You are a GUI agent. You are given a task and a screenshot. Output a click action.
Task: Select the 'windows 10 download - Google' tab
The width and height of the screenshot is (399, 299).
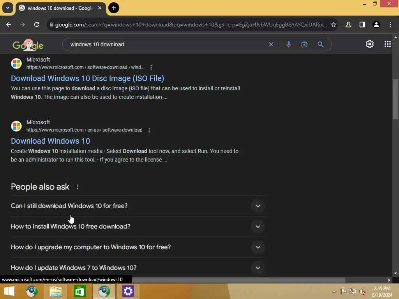(60, 8)
